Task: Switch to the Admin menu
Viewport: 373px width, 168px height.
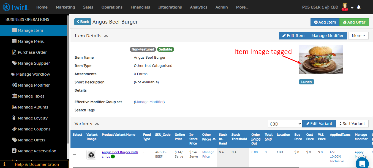Action: 222,7
